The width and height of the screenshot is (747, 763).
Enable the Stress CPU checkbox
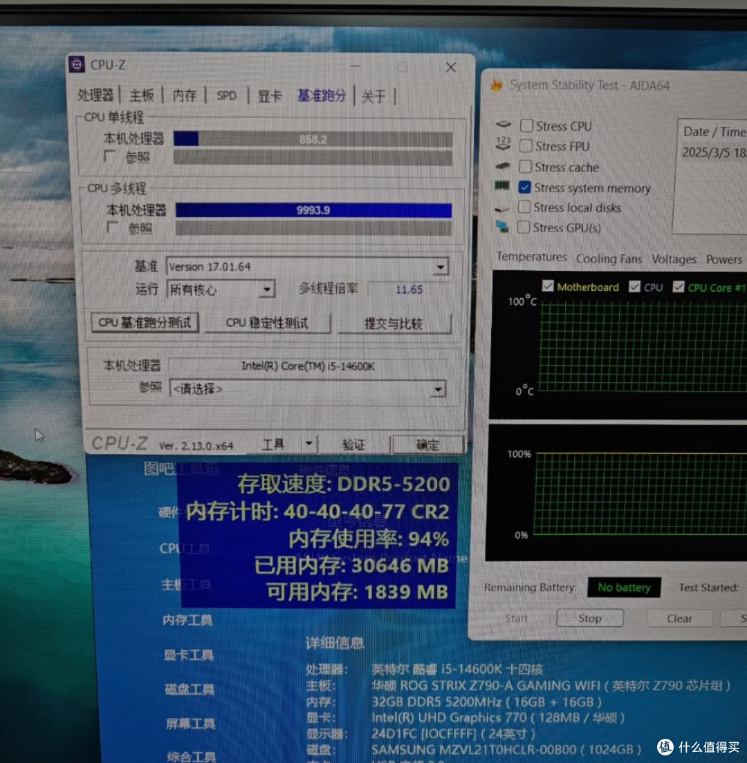pos(526,126)
